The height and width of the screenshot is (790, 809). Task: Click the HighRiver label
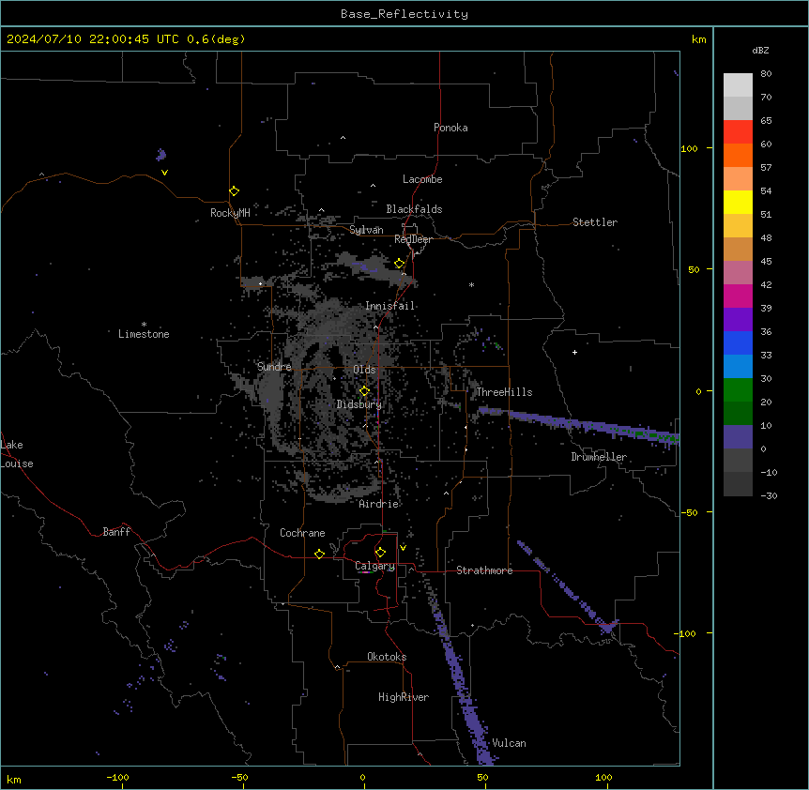coord(404,697)
